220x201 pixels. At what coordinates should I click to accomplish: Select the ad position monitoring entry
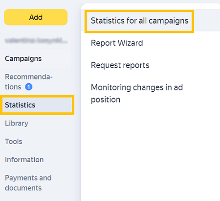pos(137,94)
